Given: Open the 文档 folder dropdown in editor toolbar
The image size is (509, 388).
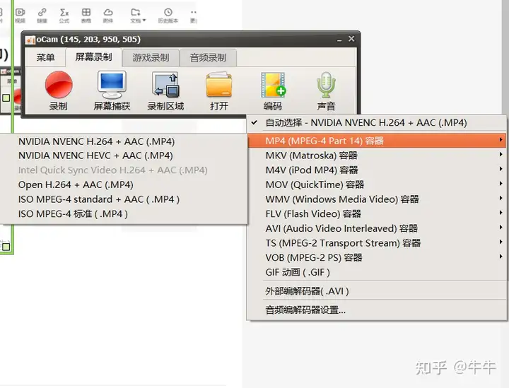Looking at the screenshot, I should (x=138, y=16).
